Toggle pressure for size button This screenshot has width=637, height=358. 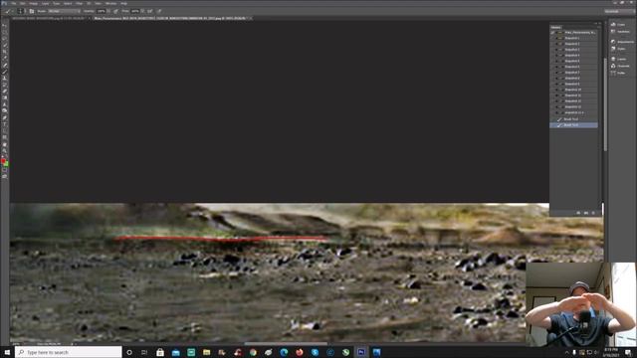click(x=159, y=11)
